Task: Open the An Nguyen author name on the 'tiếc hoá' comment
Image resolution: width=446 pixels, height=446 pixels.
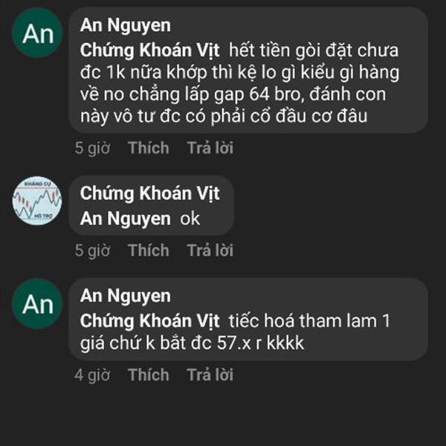Action: [x=126, y=296]
